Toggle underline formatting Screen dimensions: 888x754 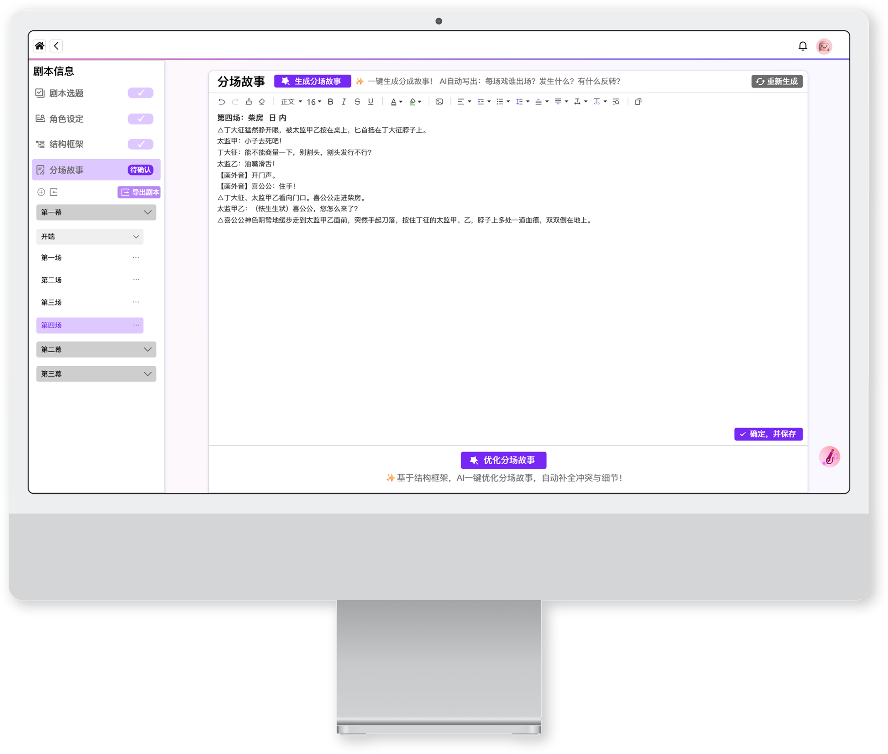click(370, 102)
